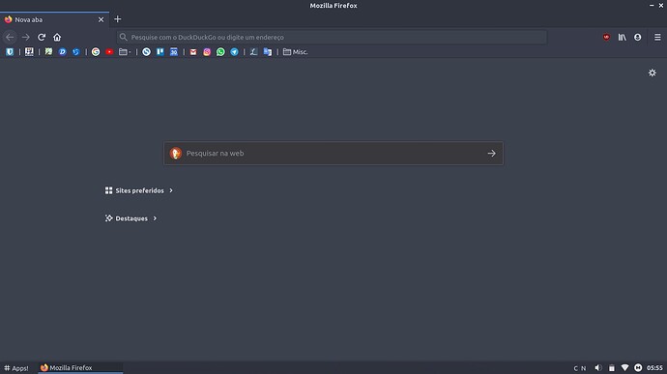Open the YouTube bookmark
The width and height of the screenshot is (667, 374).
[x=109, y=52]
